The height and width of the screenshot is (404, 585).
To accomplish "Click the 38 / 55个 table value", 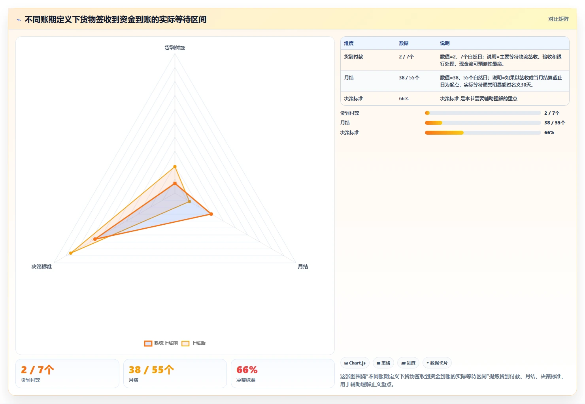I will 409,78.
